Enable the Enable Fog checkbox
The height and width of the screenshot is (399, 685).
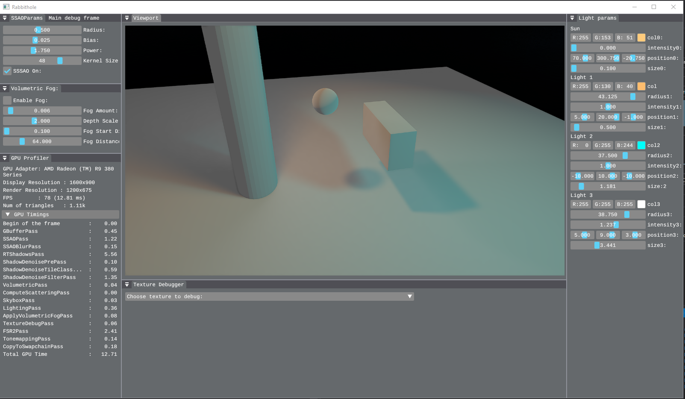coord(7,100)
